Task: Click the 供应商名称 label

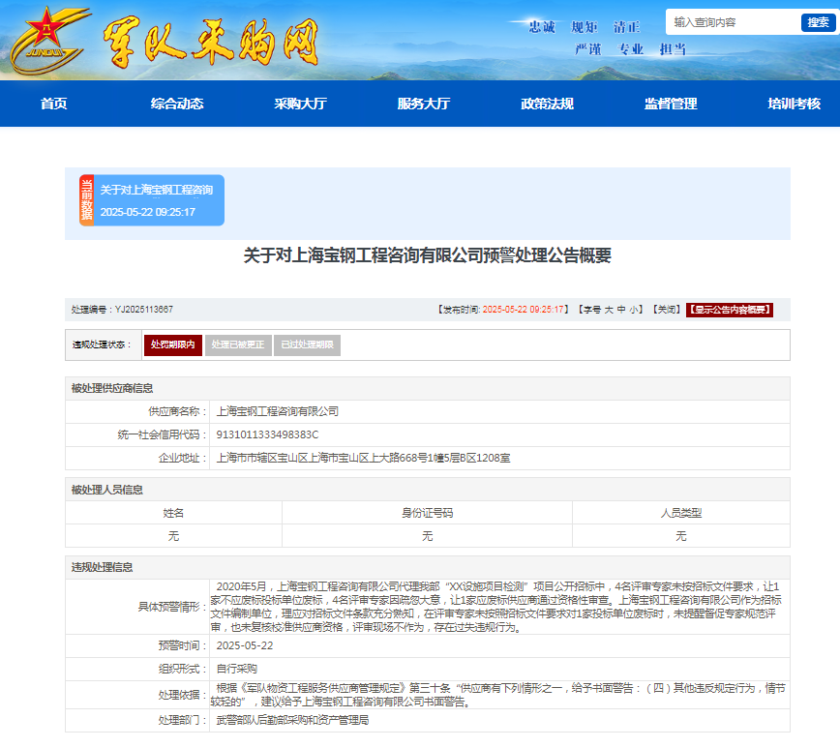Action: tap(178, 411)
